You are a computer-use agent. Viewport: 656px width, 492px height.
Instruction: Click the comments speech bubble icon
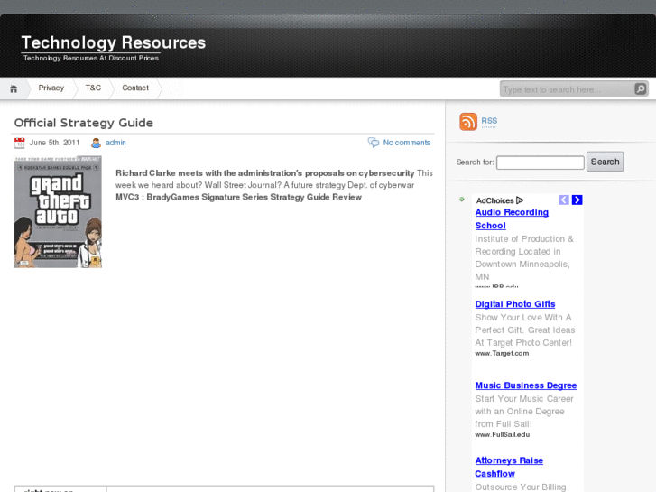click(x=374, y=143)
